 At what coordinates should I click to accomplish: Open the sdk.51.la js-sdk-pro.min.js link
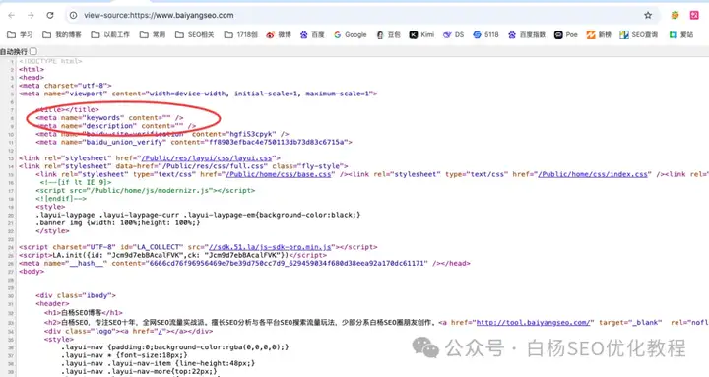[270, 247]
